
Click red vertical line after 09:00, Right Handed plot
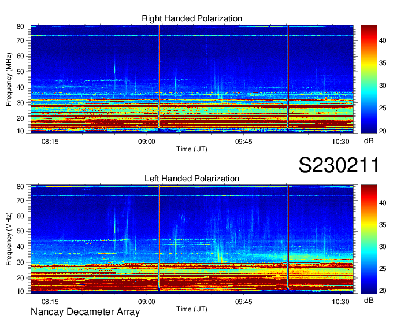click(159, 77)
